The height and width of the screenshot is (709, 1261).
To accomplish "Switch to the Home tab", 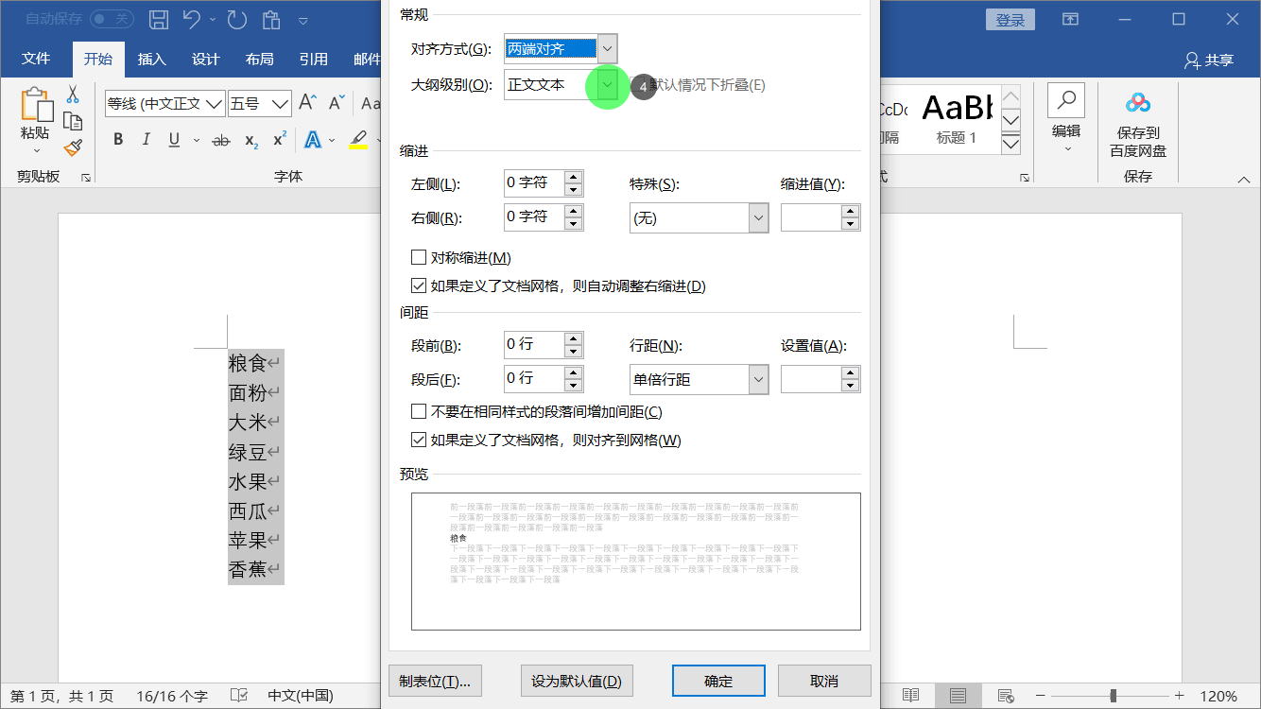I will [x=98, y=59].
